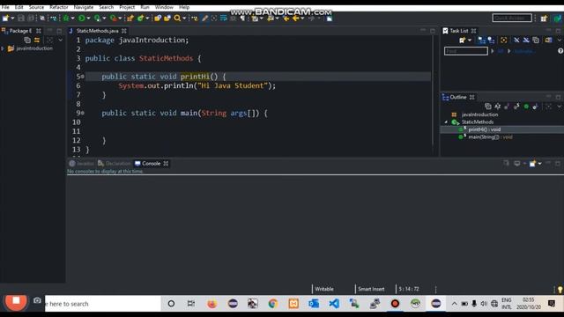Click the Debug bug icon

pos(66,18)
